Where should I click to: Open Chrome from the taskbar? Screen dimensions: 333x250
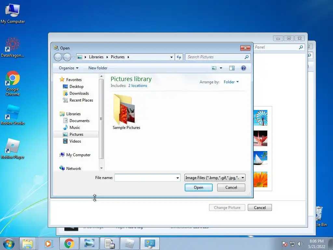coord(69,243)
